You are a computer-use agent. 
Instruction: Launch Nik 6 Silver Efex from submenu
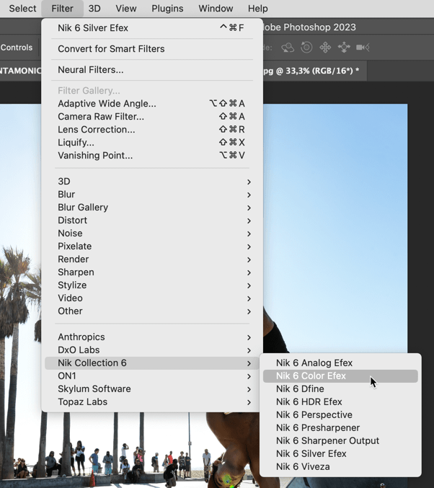[340, 454]
